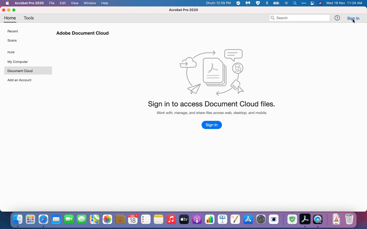Switch to the Tools tab
367x229 pixels.
[29, 18]
